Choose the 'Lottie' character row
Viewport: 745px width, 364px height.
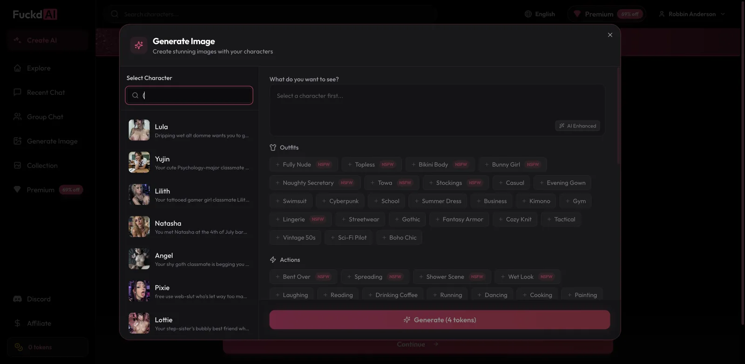click(189, 323)
